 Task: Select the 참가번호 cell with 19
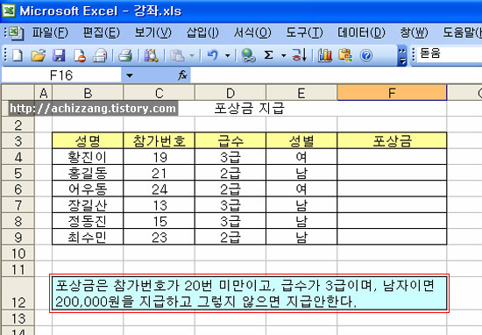coord(159,157)
